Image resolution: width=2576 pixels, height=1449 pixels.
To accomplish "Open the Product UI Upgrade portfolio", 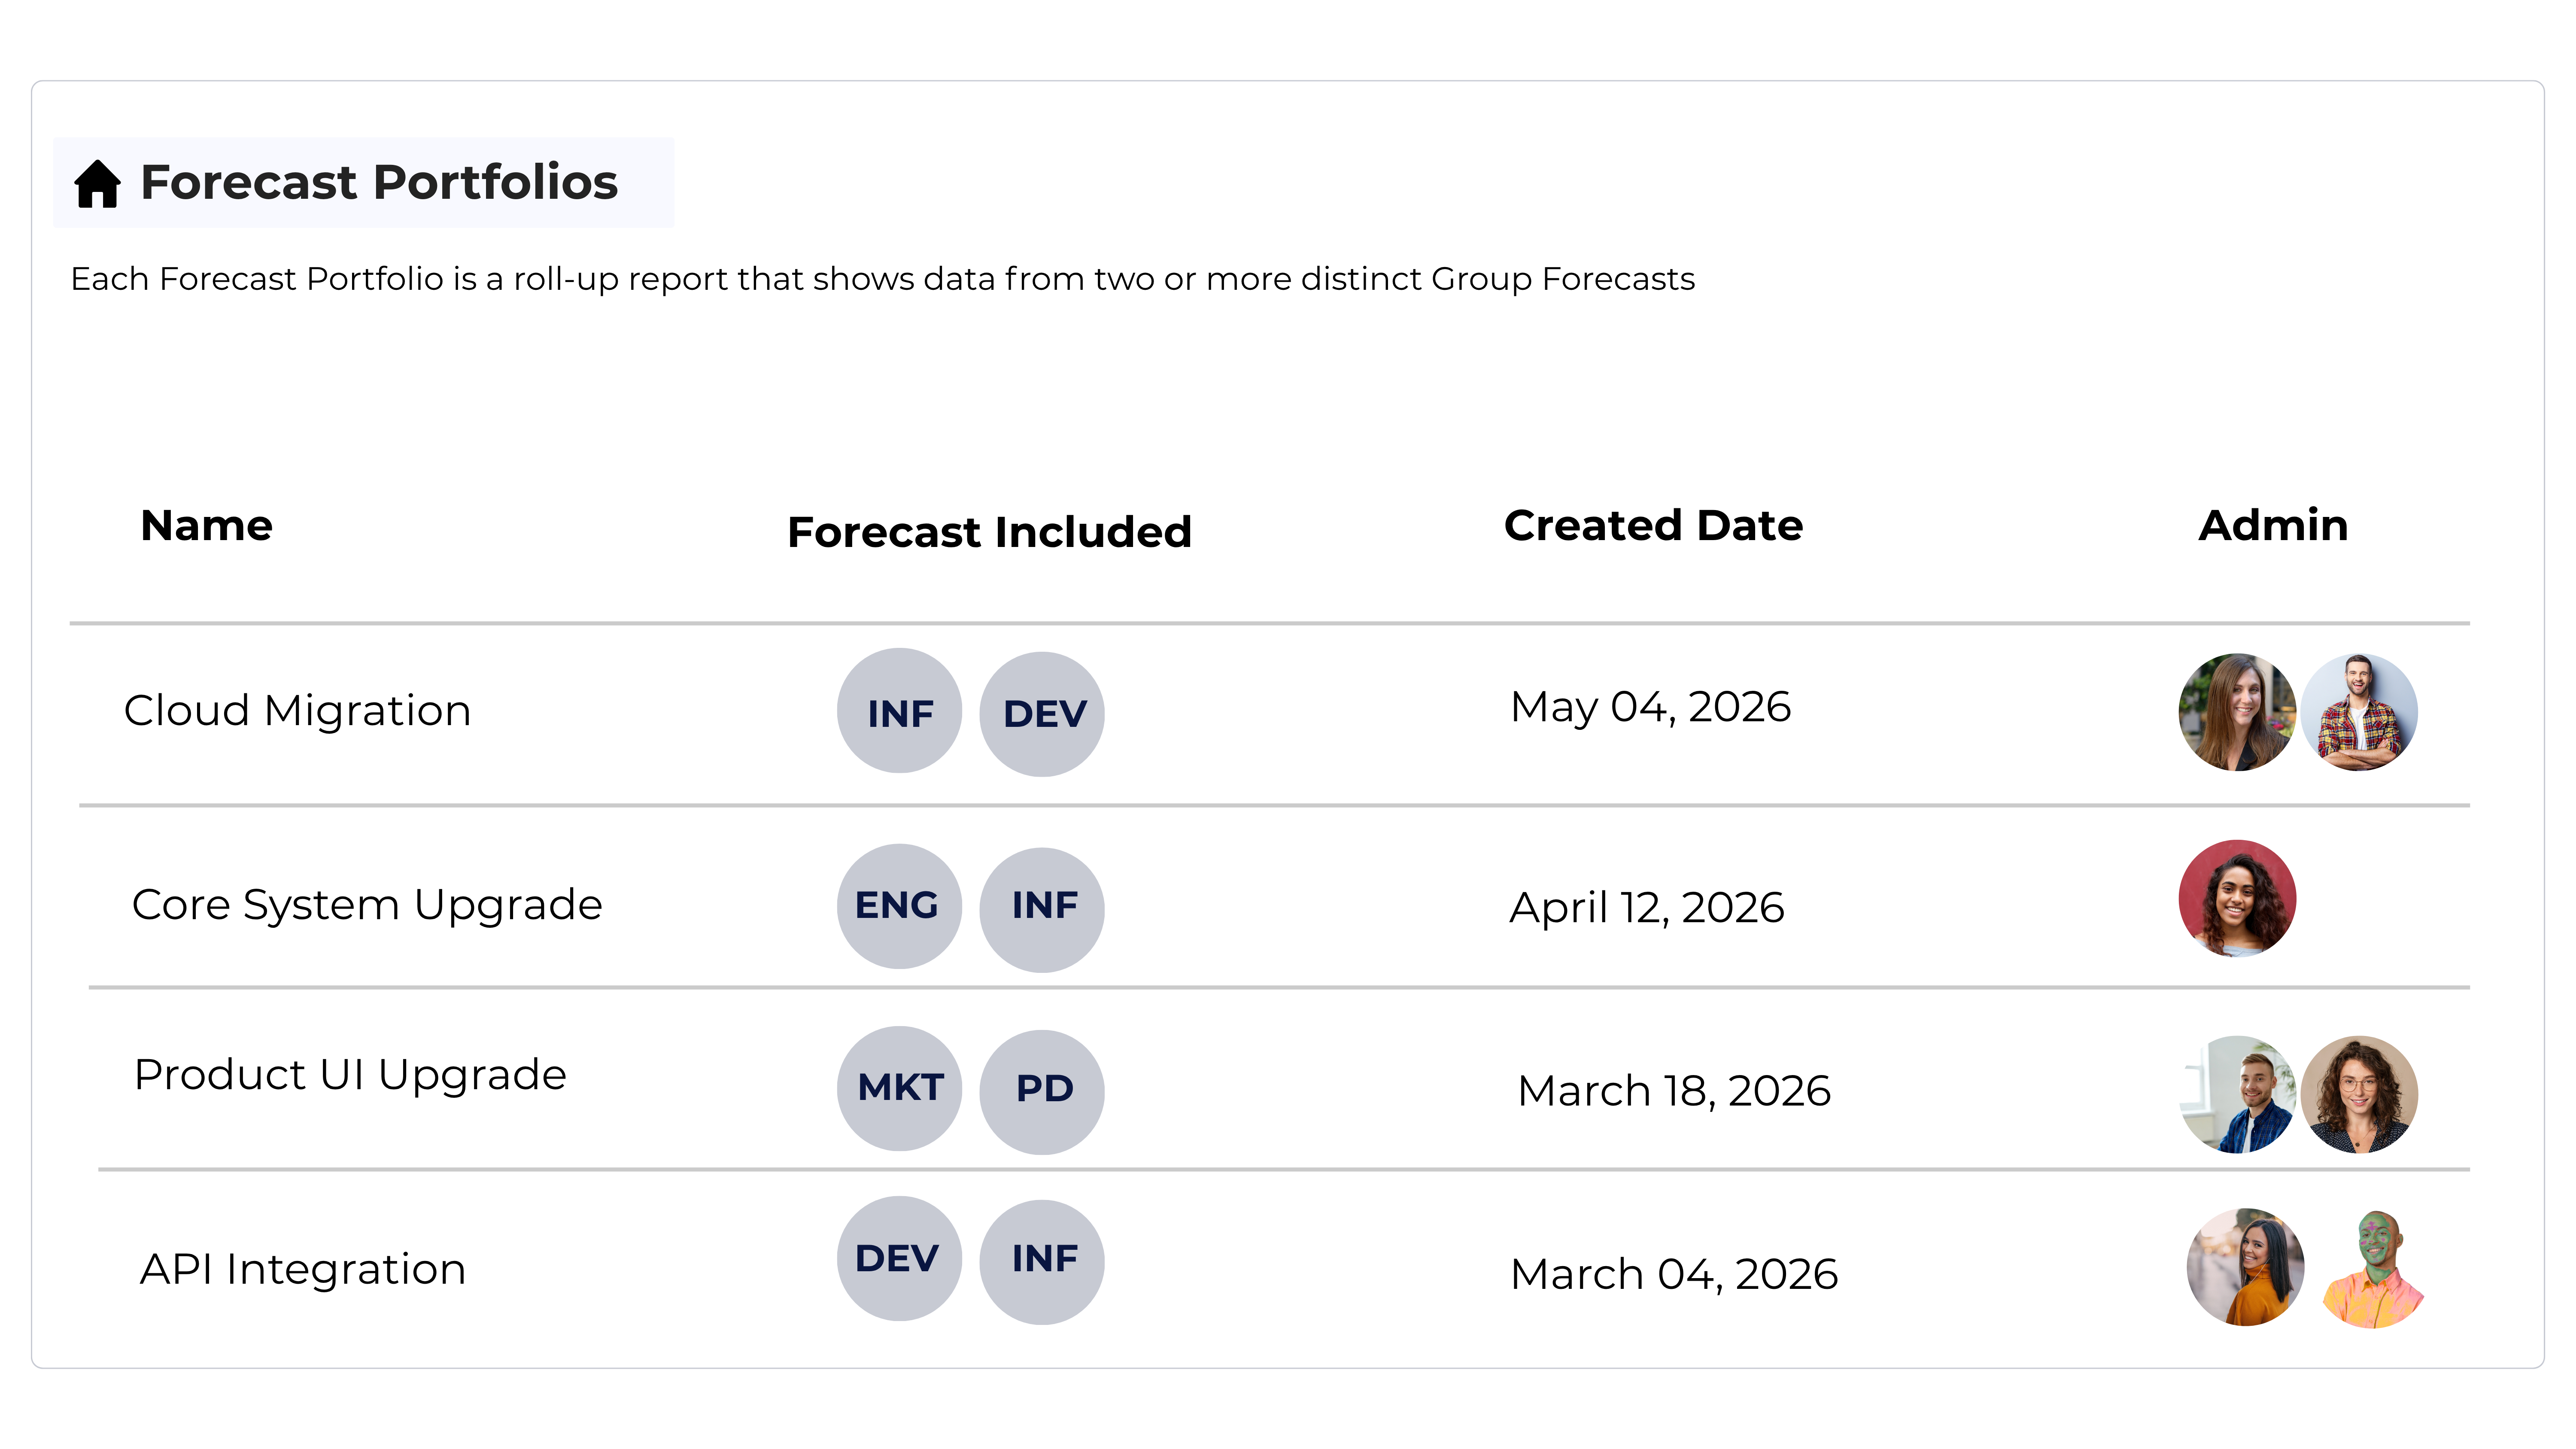I will (350, 1075).
